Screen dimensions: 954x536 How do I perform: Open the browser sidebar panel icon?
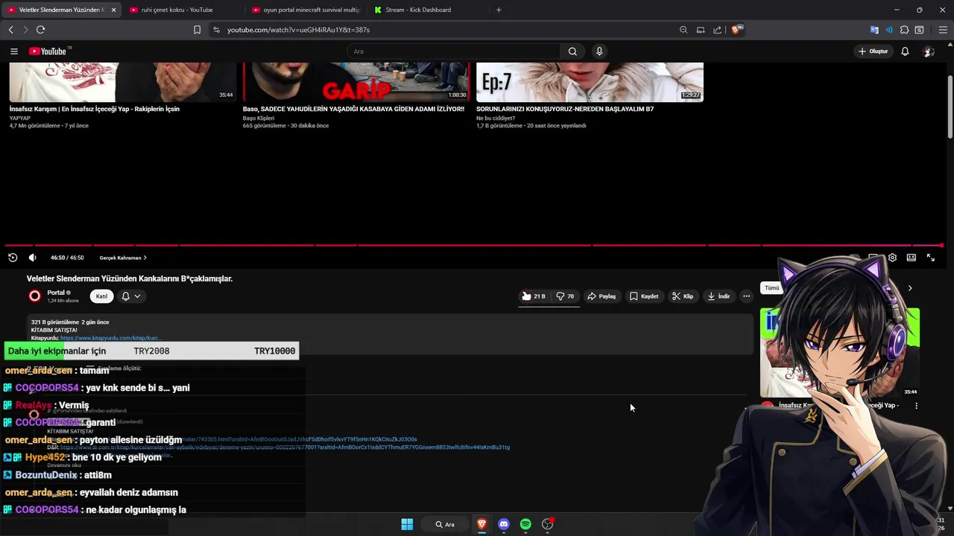(x=919, y=30)
